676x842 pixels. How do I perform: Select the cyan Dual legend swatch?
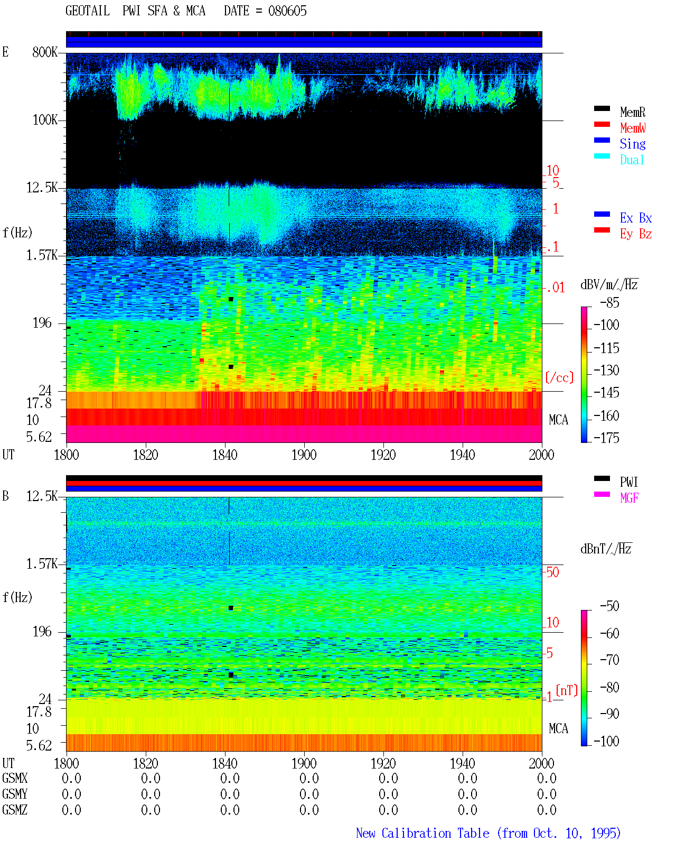tap(602, 156)
